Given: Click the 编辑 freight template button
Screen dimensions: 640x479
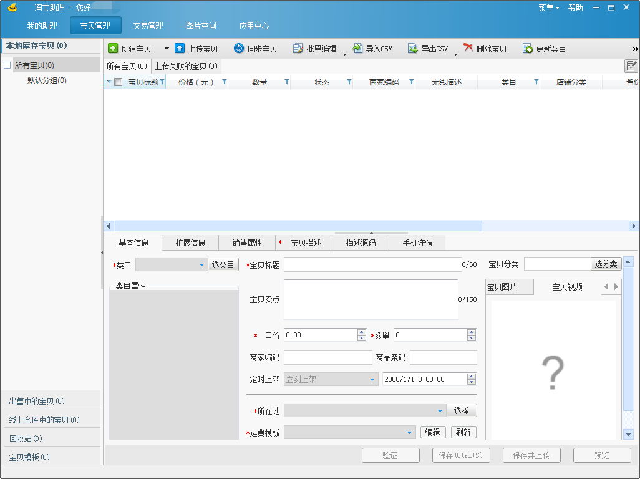Looking at the screenshot, I should [432, 432].
